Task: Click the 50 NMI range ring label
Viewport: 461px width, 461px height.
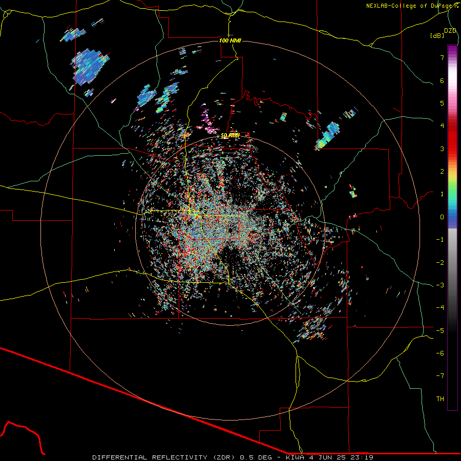Action: pos(230,136)
